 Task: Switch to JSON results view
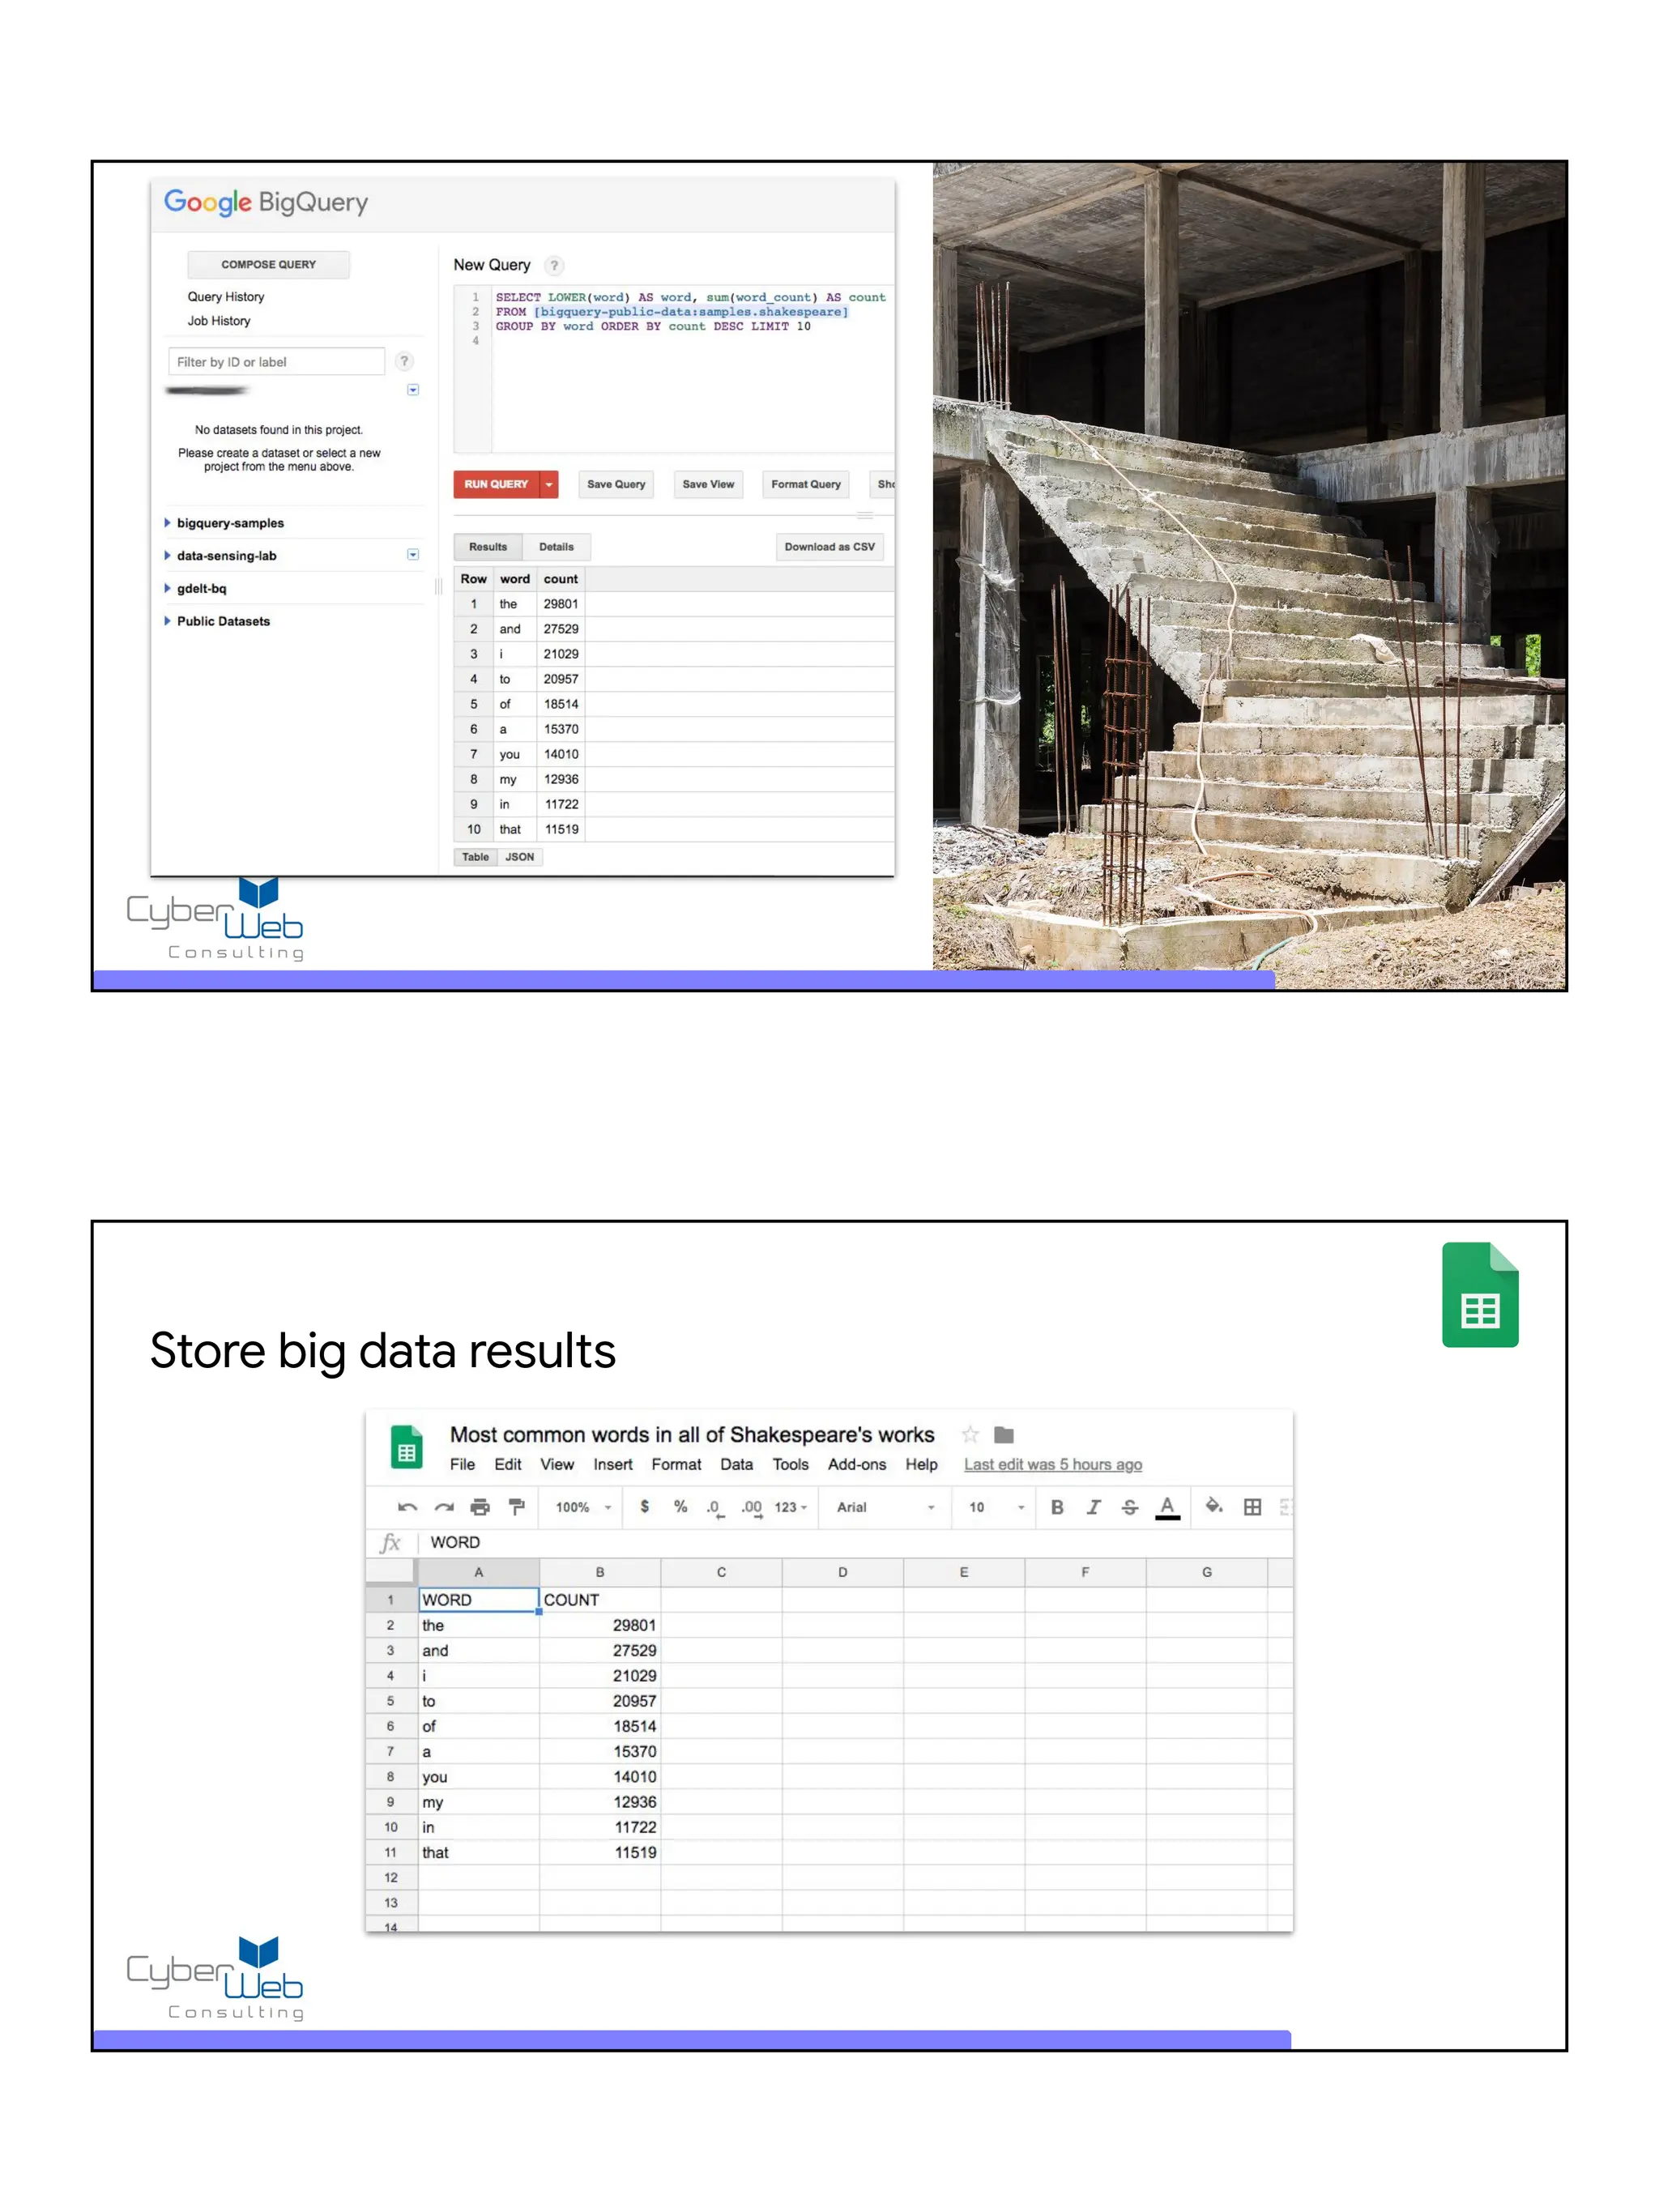tap(520, 857)
